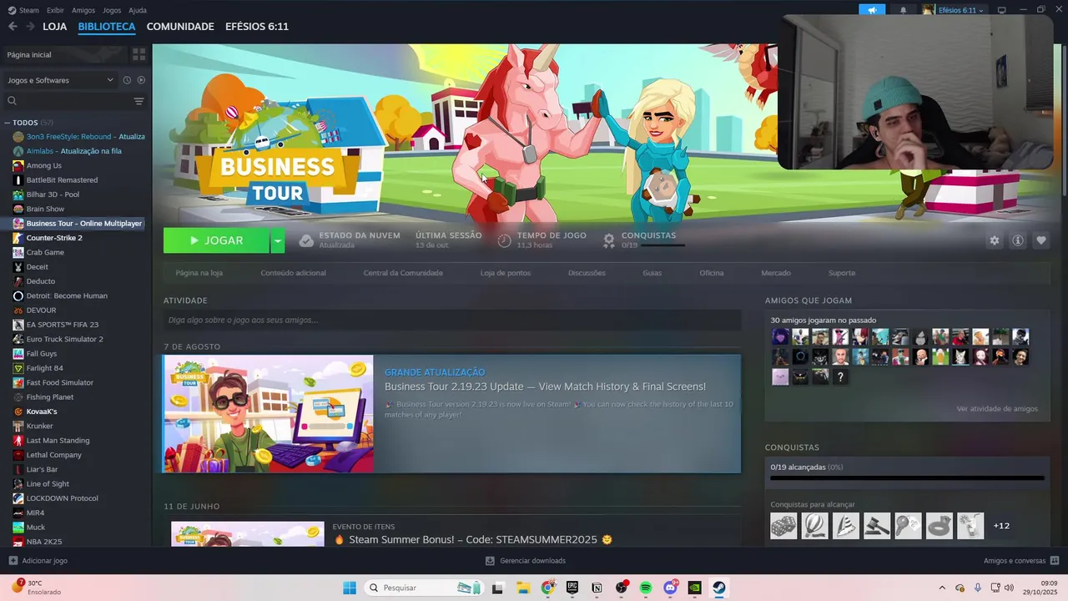Go to the COMUNIDADE tab
Screen dimensions: 1068x601
180,27
